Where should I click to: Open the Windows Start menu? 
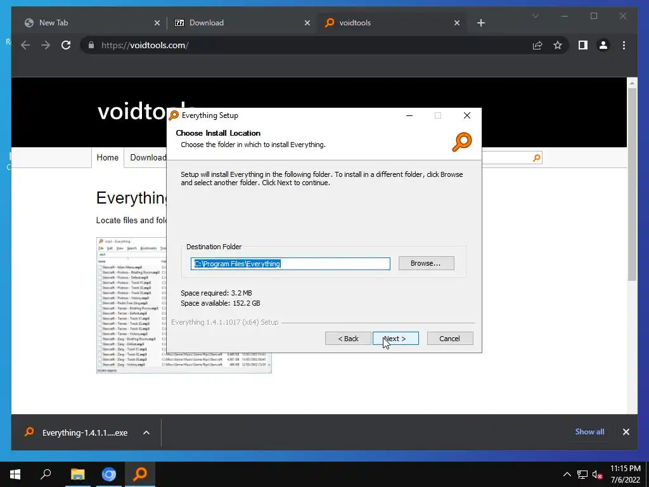15,474
